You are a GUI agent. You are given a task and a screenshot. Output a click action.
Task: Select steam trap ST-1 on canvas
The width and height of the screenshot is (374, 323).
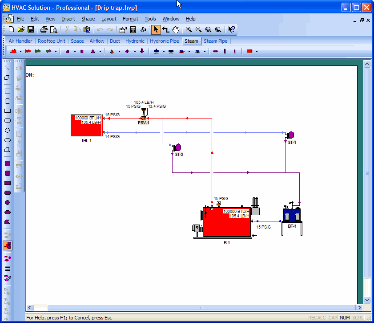tap(290, 135)
